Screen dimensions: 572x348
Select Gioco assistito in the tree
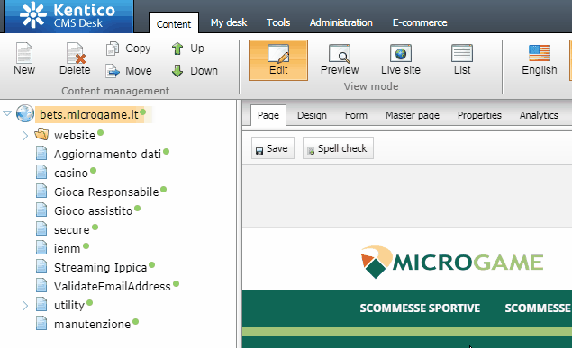pyautogui.click(x=93, y=210)
